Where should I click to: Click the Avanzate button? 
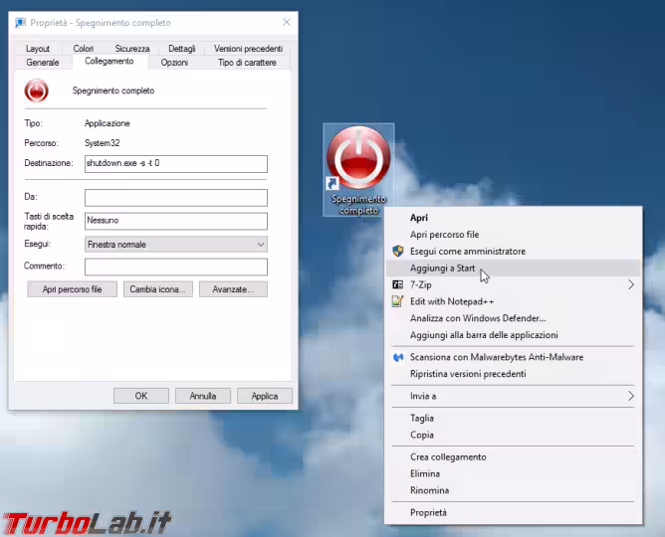pyautogui.click(x=233, y=289)
